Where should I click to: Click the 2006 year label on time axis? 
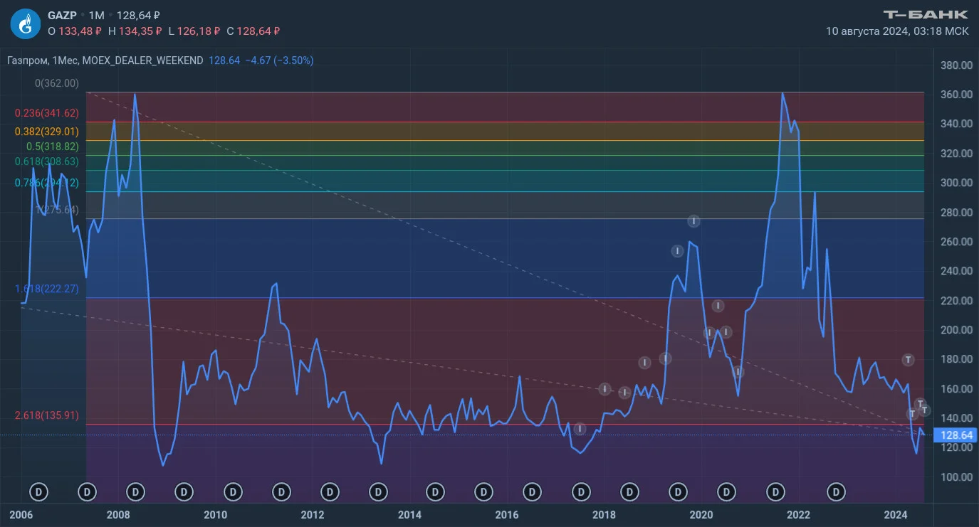tap(21, 515)
